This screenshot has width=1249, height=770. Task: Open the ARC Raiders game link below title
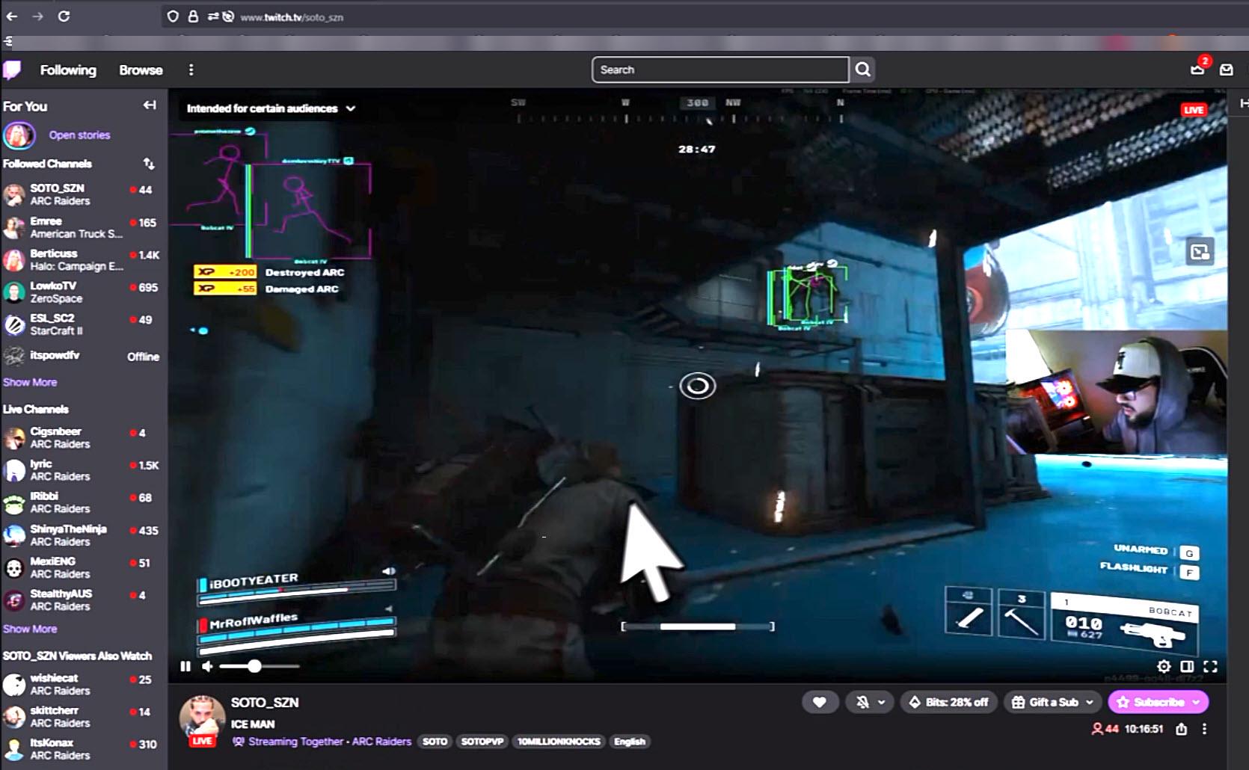click(381, 742)
